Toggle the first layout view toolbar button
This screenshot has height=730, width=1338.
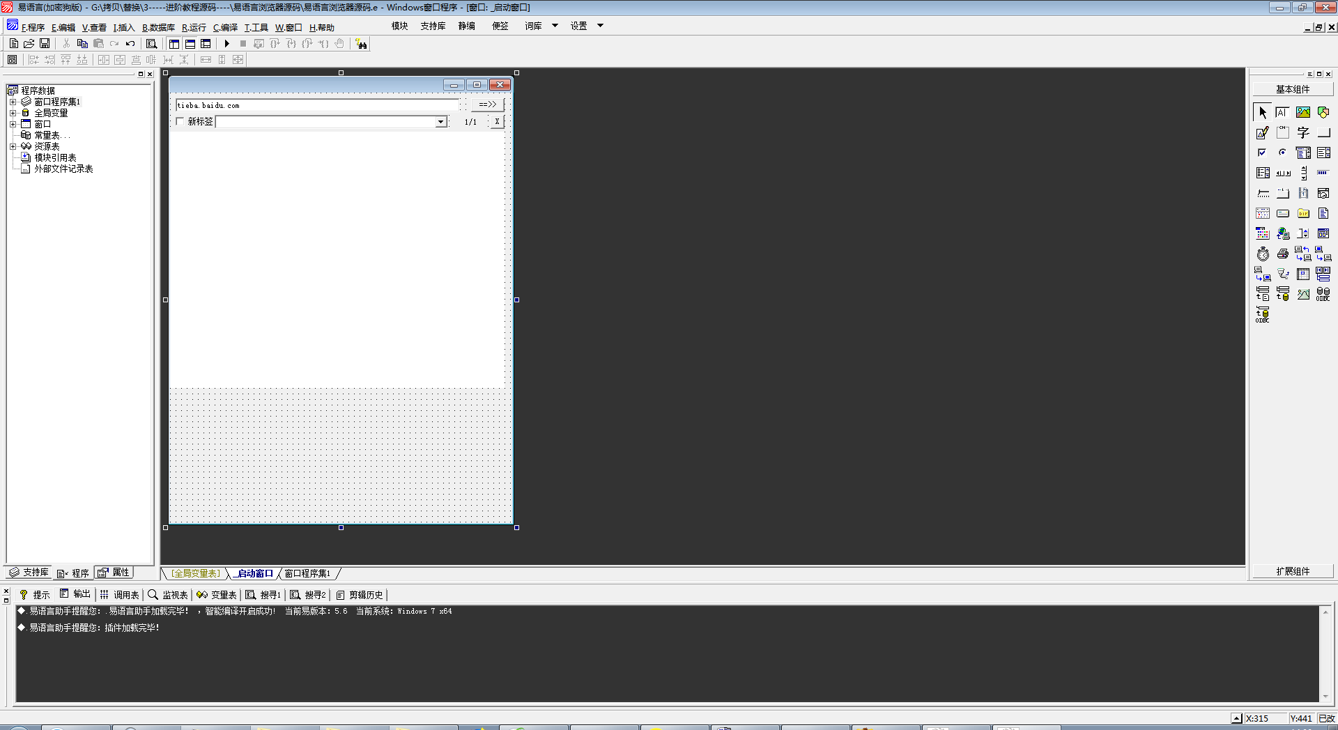point(174,43)
